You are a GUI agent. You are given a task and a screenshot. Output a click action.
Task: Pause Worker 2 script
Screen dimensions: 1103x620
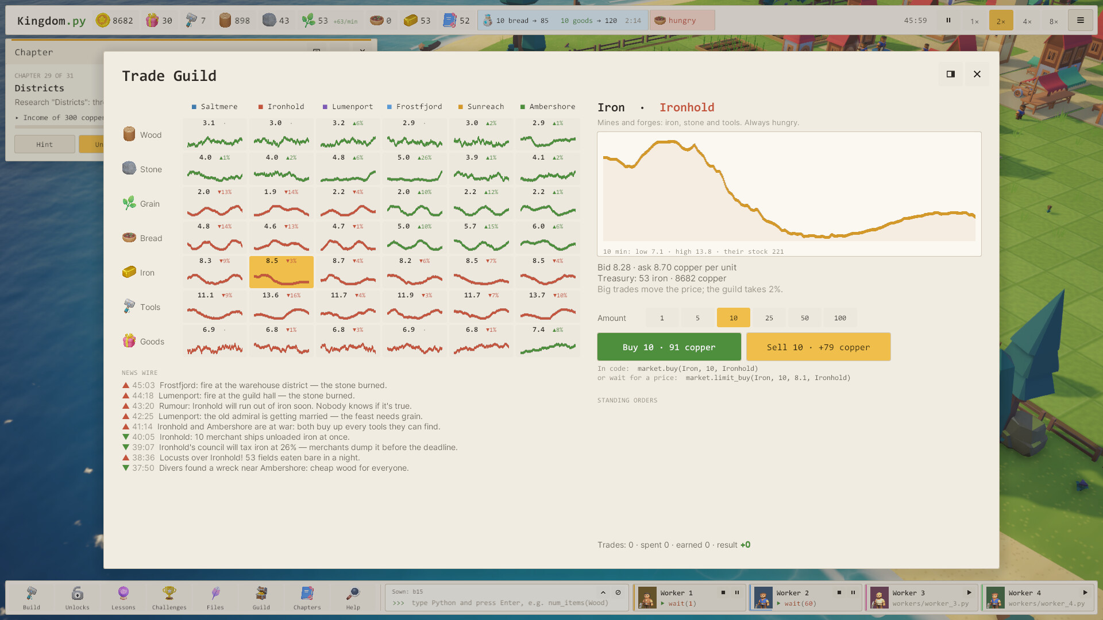(x=853, y=592)
